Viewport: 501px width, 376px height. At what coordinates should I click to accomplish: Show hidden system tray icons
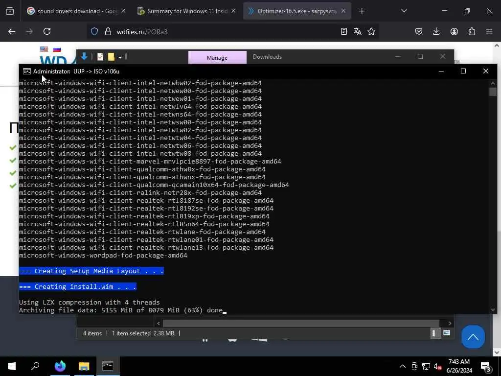(403, 366)
